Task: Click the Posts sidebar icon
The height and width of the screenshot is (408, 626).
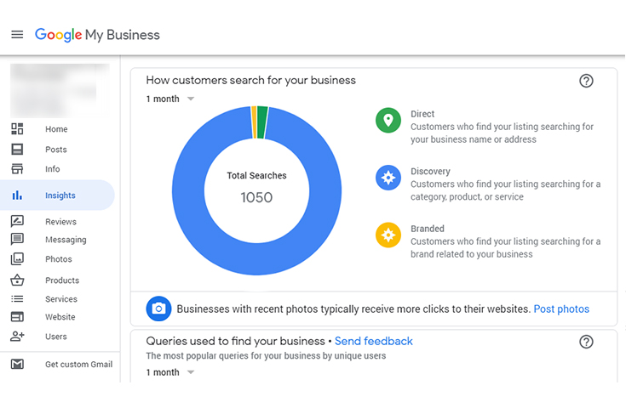Action: point(17,149)
